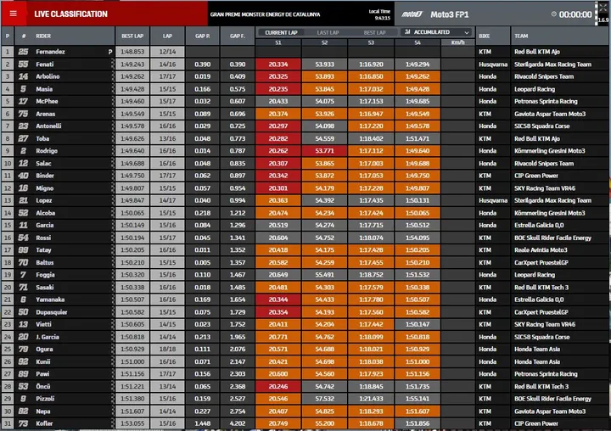Click the S2 sector column header

click(324, 42)
